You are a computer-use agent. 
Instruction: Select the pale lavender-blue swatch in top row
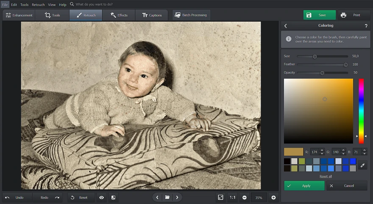click(338, 161)
